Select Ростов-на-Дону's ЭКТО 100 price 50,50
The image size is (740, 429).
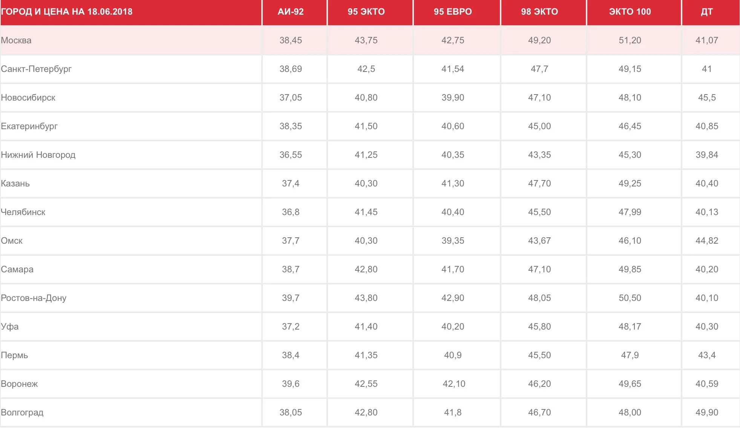pos(630,298)
